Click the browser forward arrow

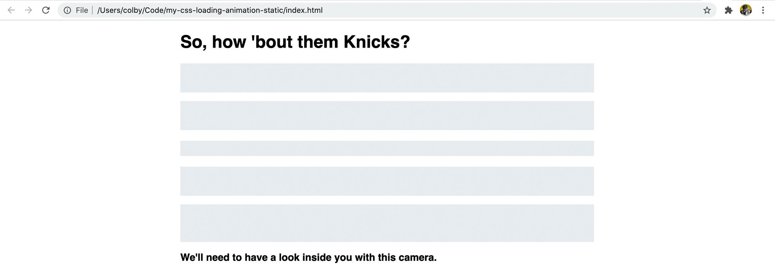click(28, 10)
